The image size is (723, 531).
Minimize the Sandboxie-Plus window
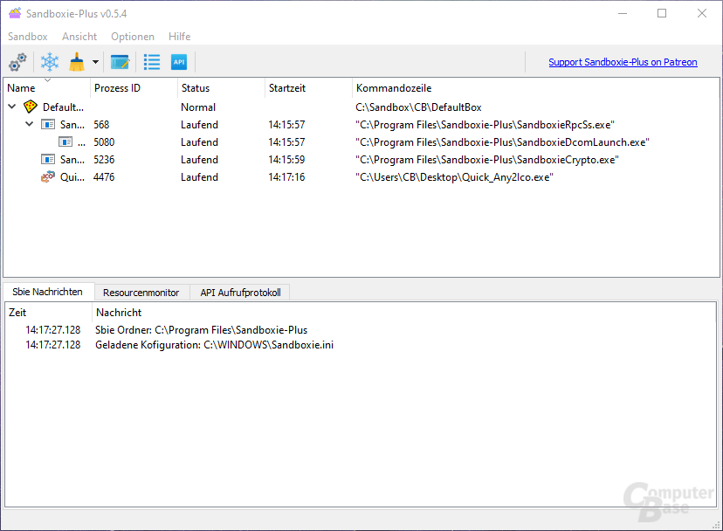coord(623,13)
